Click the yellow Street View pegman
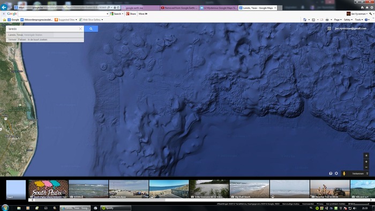Viewport: 375px width, 211px height. point(344,174)
